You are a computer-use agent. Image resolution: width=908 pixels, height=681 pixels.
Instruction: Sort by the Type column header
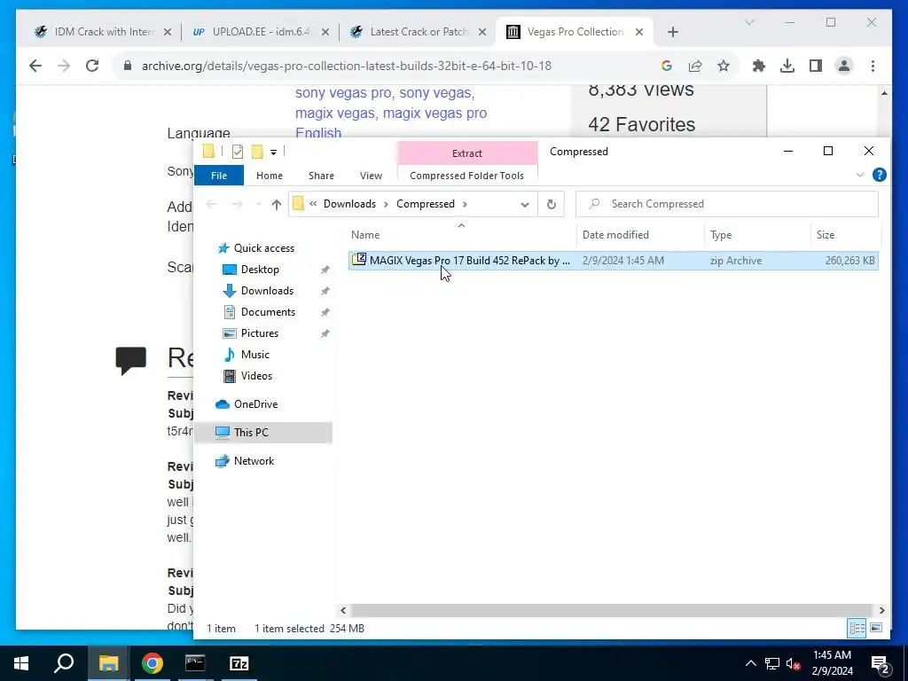coord(721,234)
